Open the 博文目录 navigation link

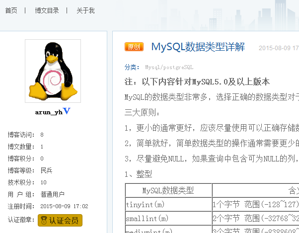(47, 10)
